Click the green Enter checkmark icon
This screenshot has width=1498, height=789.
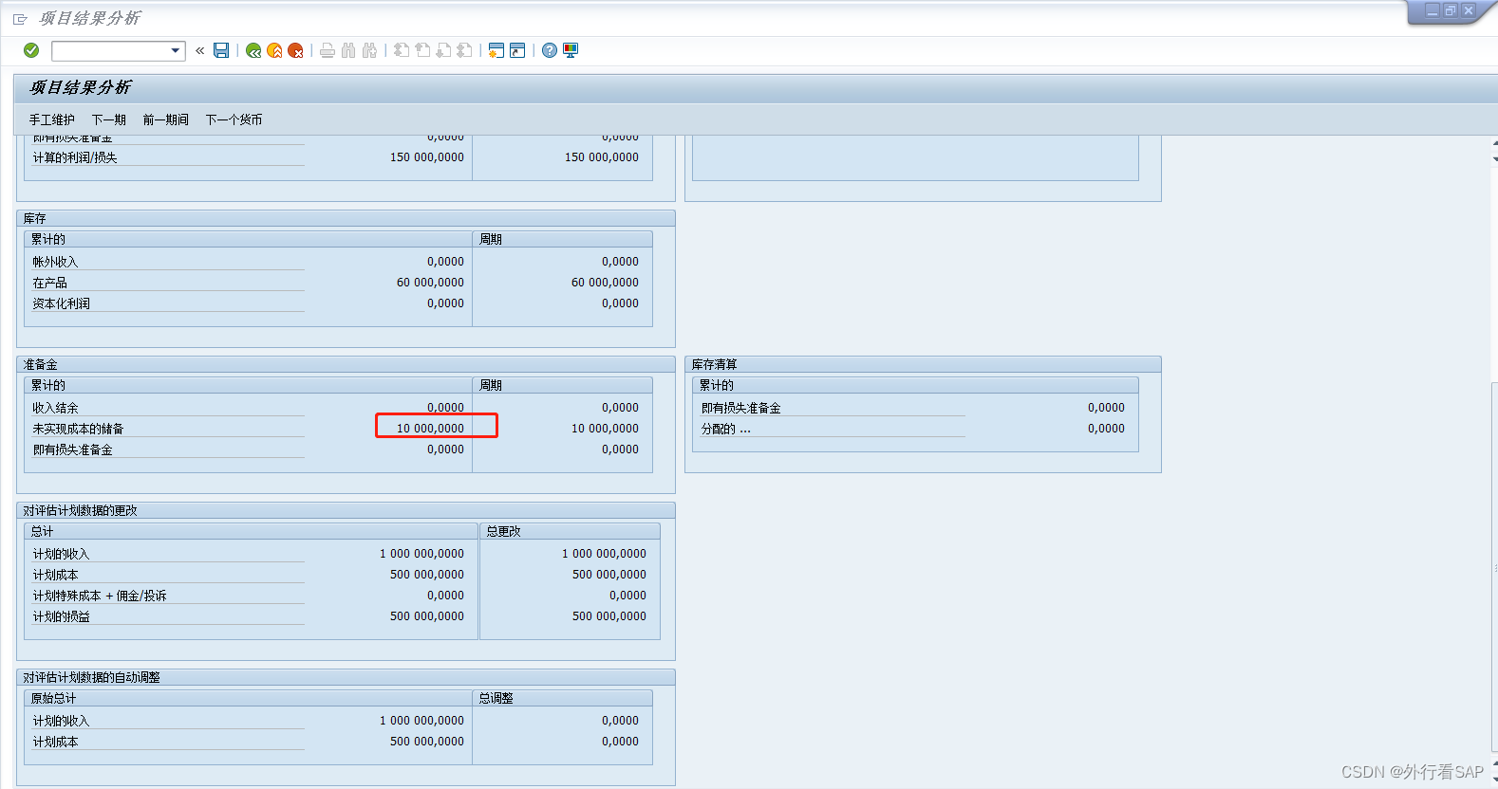pos(31,50)
